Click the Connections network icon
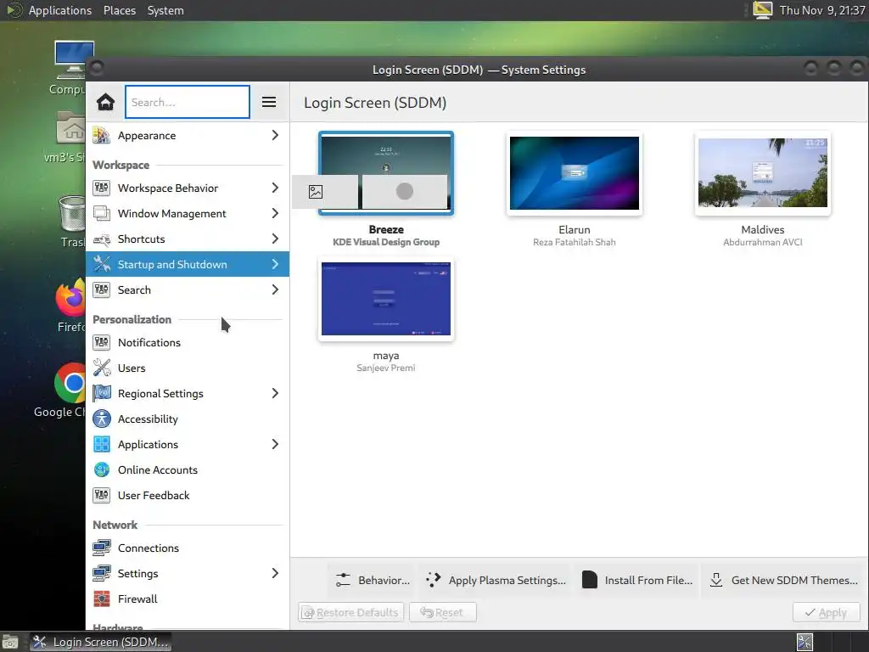The height and width of the screenshot is (652, 869). coord(102,548)
